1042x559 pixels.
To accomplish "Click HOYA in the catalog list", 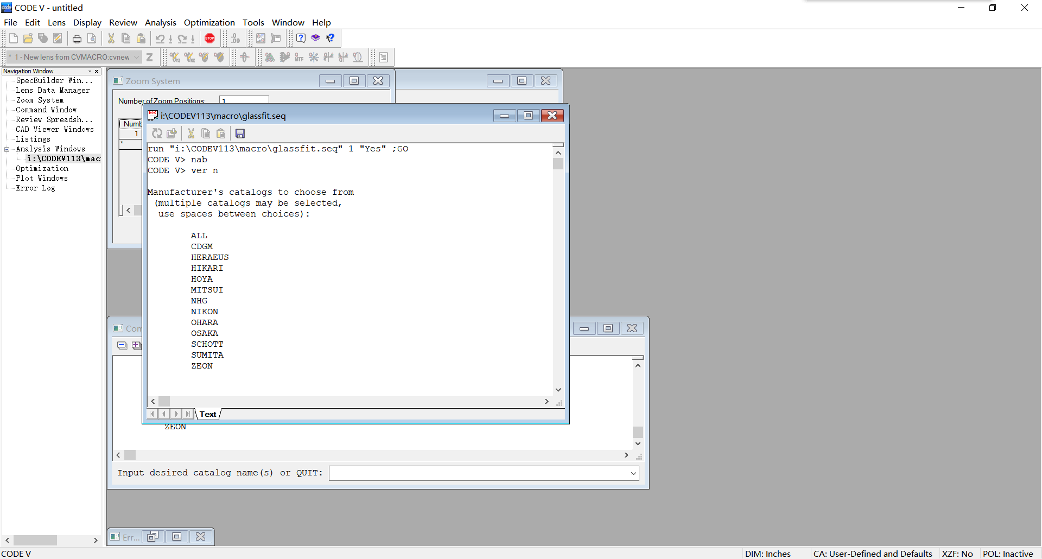I will tap(201, 279).
